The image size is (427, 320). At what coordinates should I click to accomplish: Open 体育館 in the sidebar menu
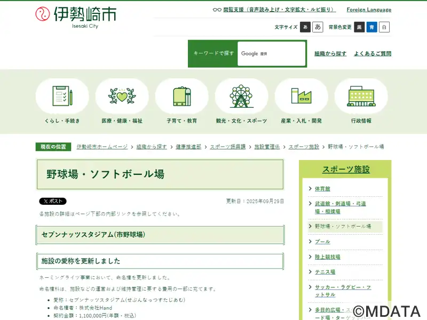coord(322,189)
